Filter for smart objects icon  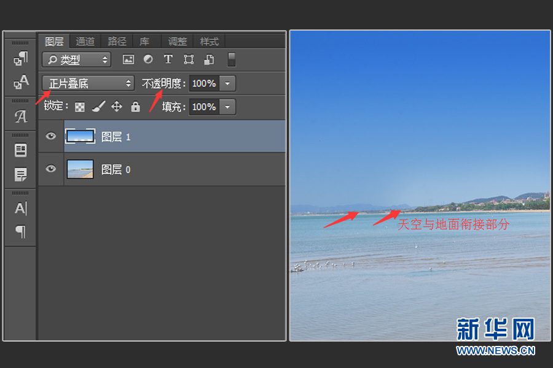(x=209, y=59)
